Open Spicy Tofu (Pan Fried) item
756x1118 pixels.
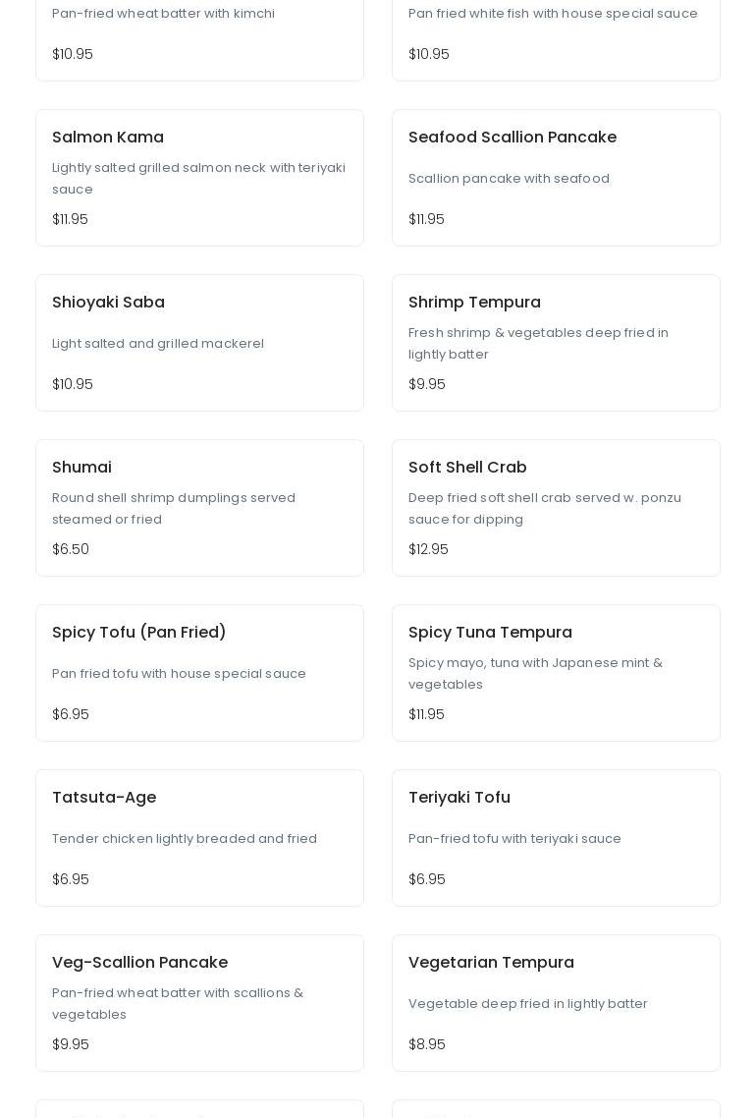click(x=199, y=672)
